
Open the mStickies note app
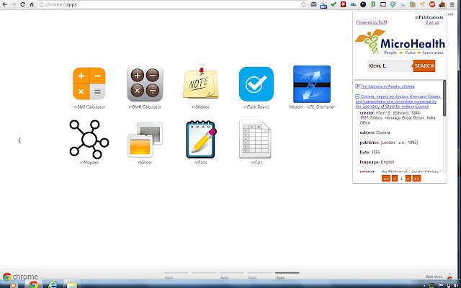201,84
